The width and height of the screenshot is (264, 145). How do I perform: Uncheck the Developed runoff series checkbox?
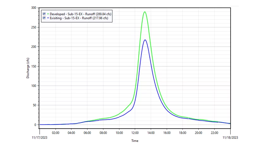pos(44,14)
